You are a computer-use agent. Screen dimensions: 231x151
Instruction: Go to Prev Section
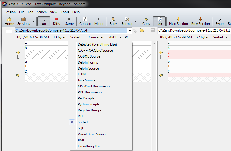click(x=200, y=21)
